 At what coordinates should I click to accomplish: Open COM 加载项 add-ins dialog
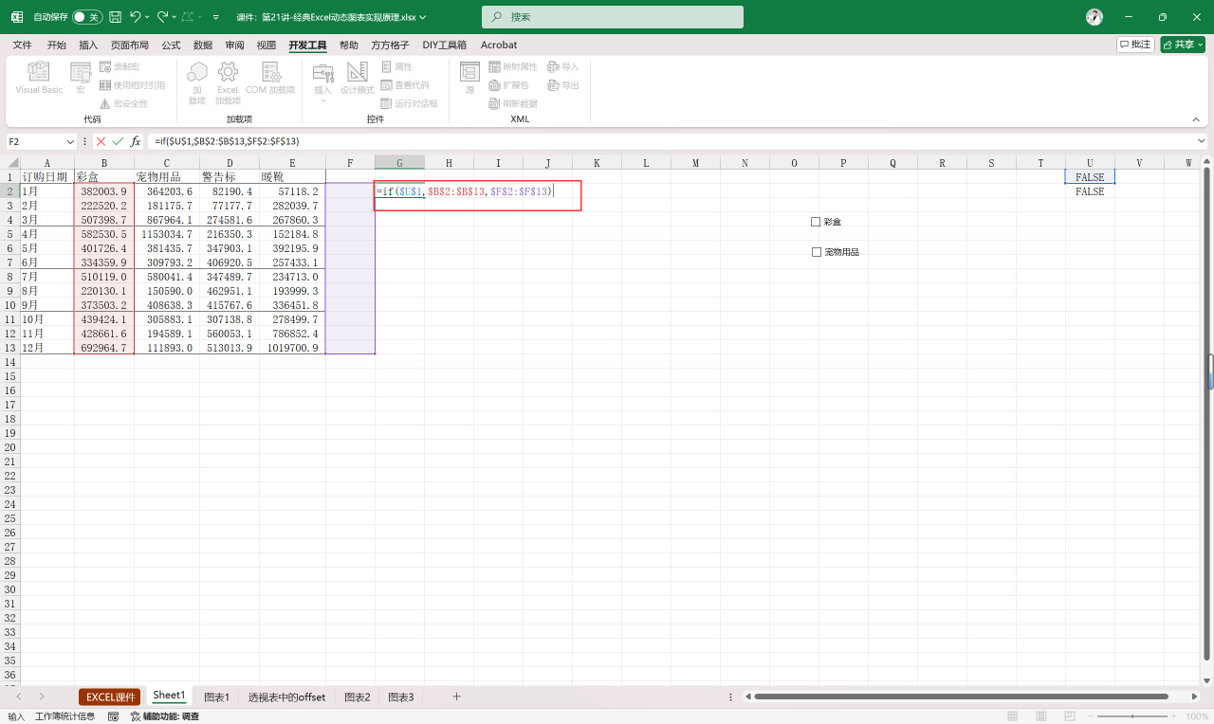point(270,79)
